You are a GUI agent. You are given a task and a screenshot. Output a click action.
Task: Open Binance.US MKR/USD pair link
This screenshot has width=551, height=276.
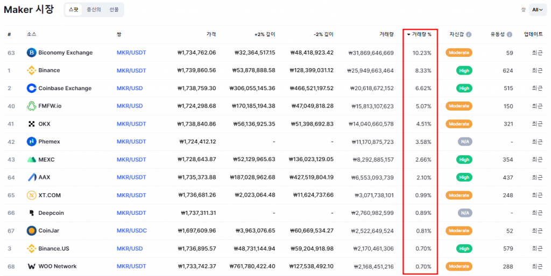(x=130, y=249)
